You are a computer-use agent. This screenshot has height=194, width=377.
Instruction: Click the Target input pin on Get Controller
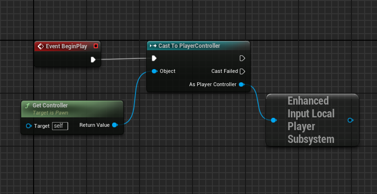coord(29,126)
